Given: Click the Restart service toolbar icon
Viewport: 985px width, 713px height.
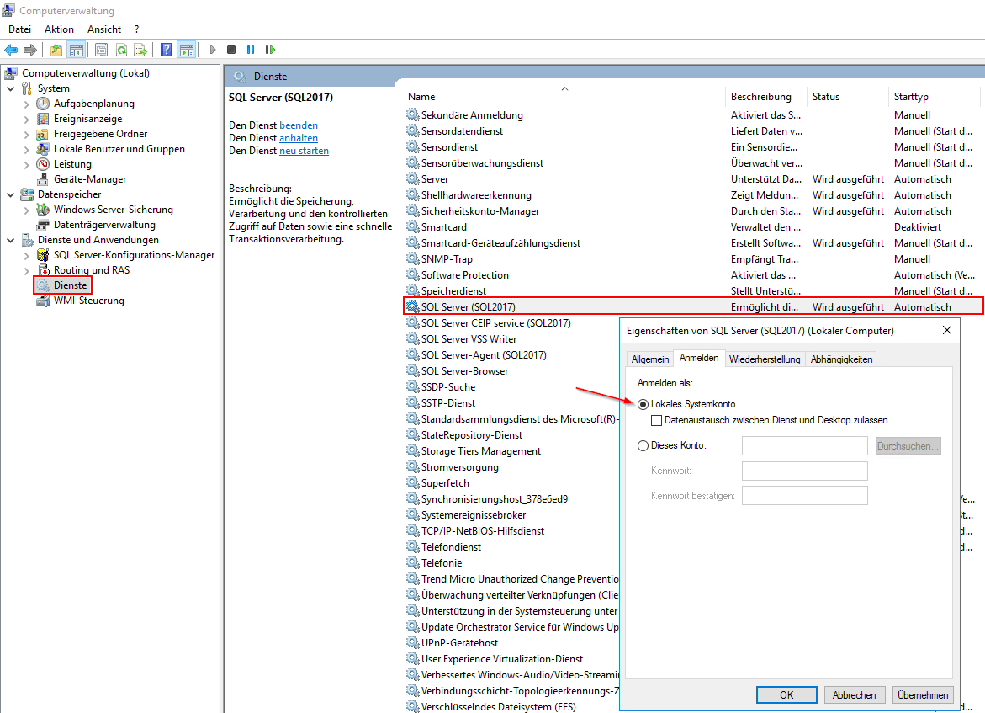Looking at the screenshot, I should tap(270, 50).
